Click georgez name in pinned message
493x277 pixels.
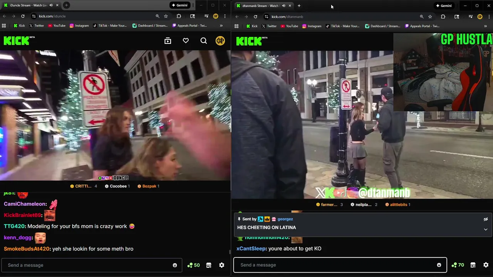click(285, 219)
